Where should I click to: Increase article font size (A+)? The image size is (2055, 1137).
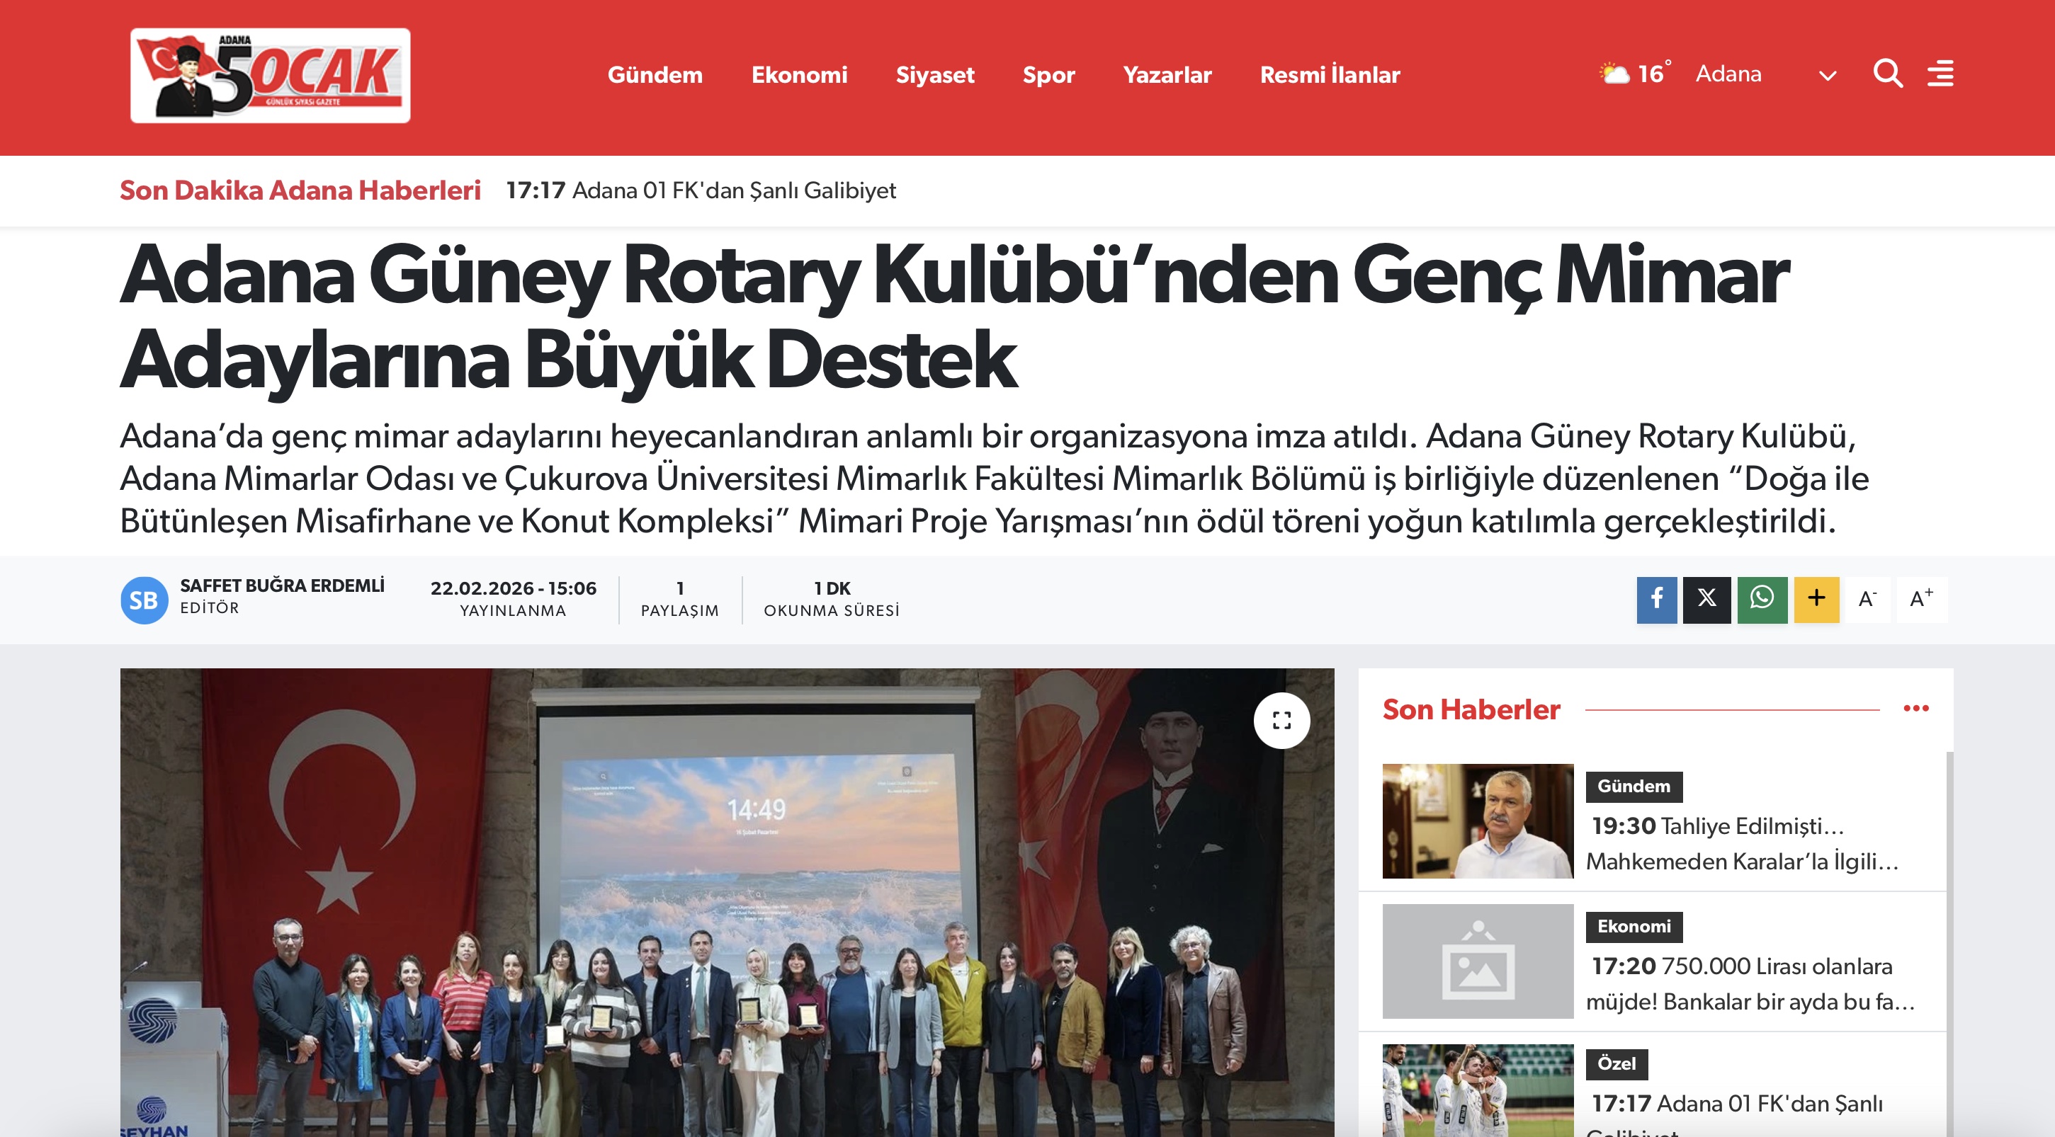click(1921, 599)
